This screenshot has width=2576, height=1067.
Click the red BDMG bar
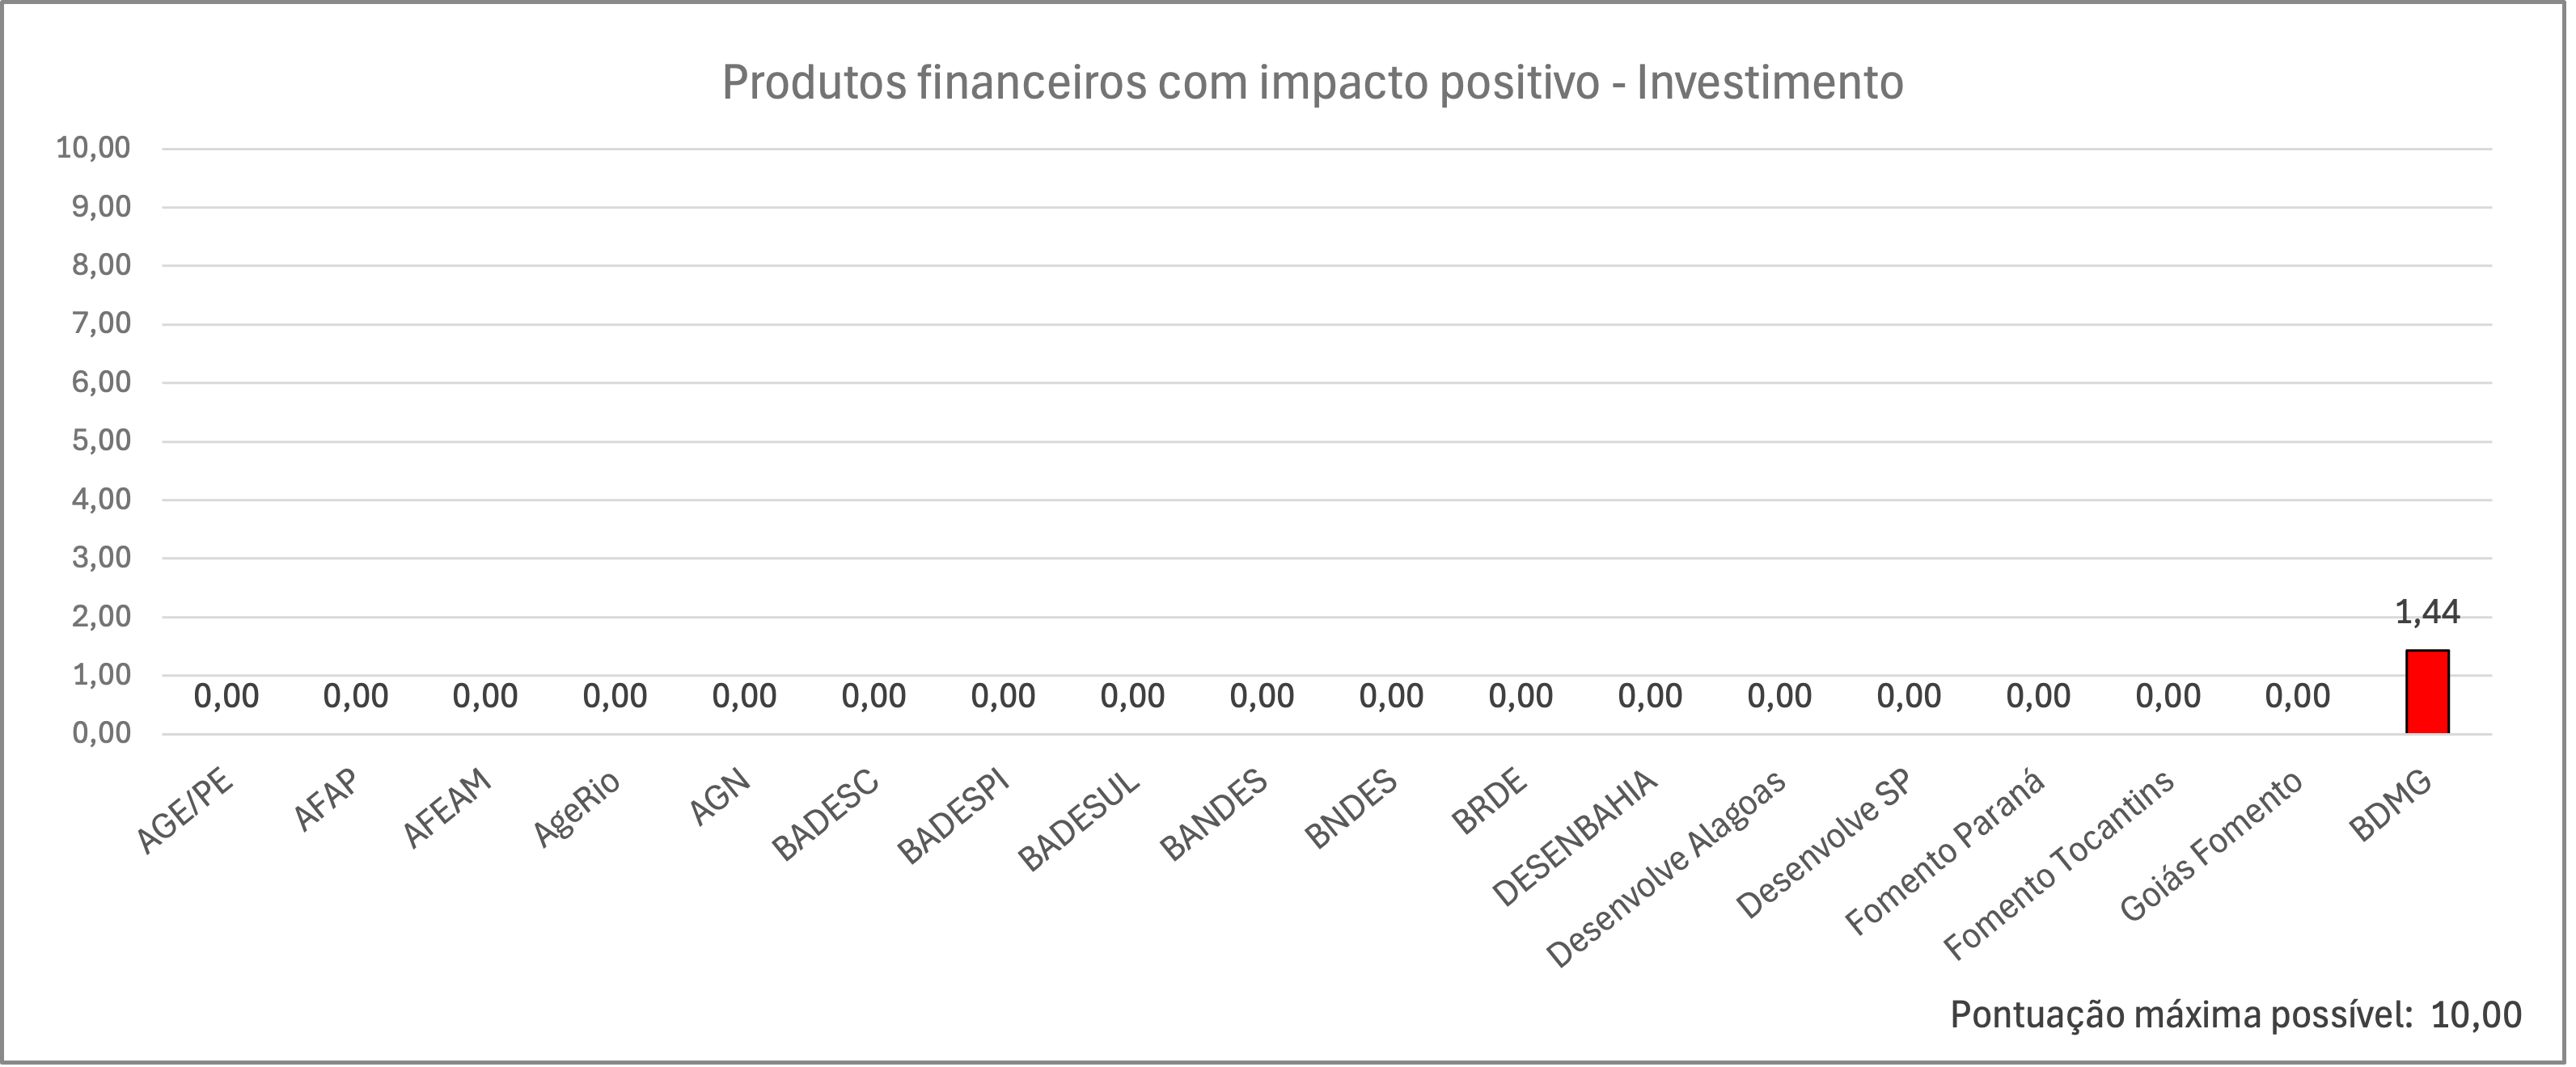[x=2427, y=691]
